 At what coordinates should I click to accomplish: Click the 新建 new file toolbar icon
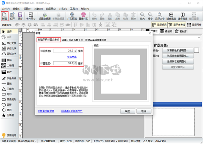4,16
